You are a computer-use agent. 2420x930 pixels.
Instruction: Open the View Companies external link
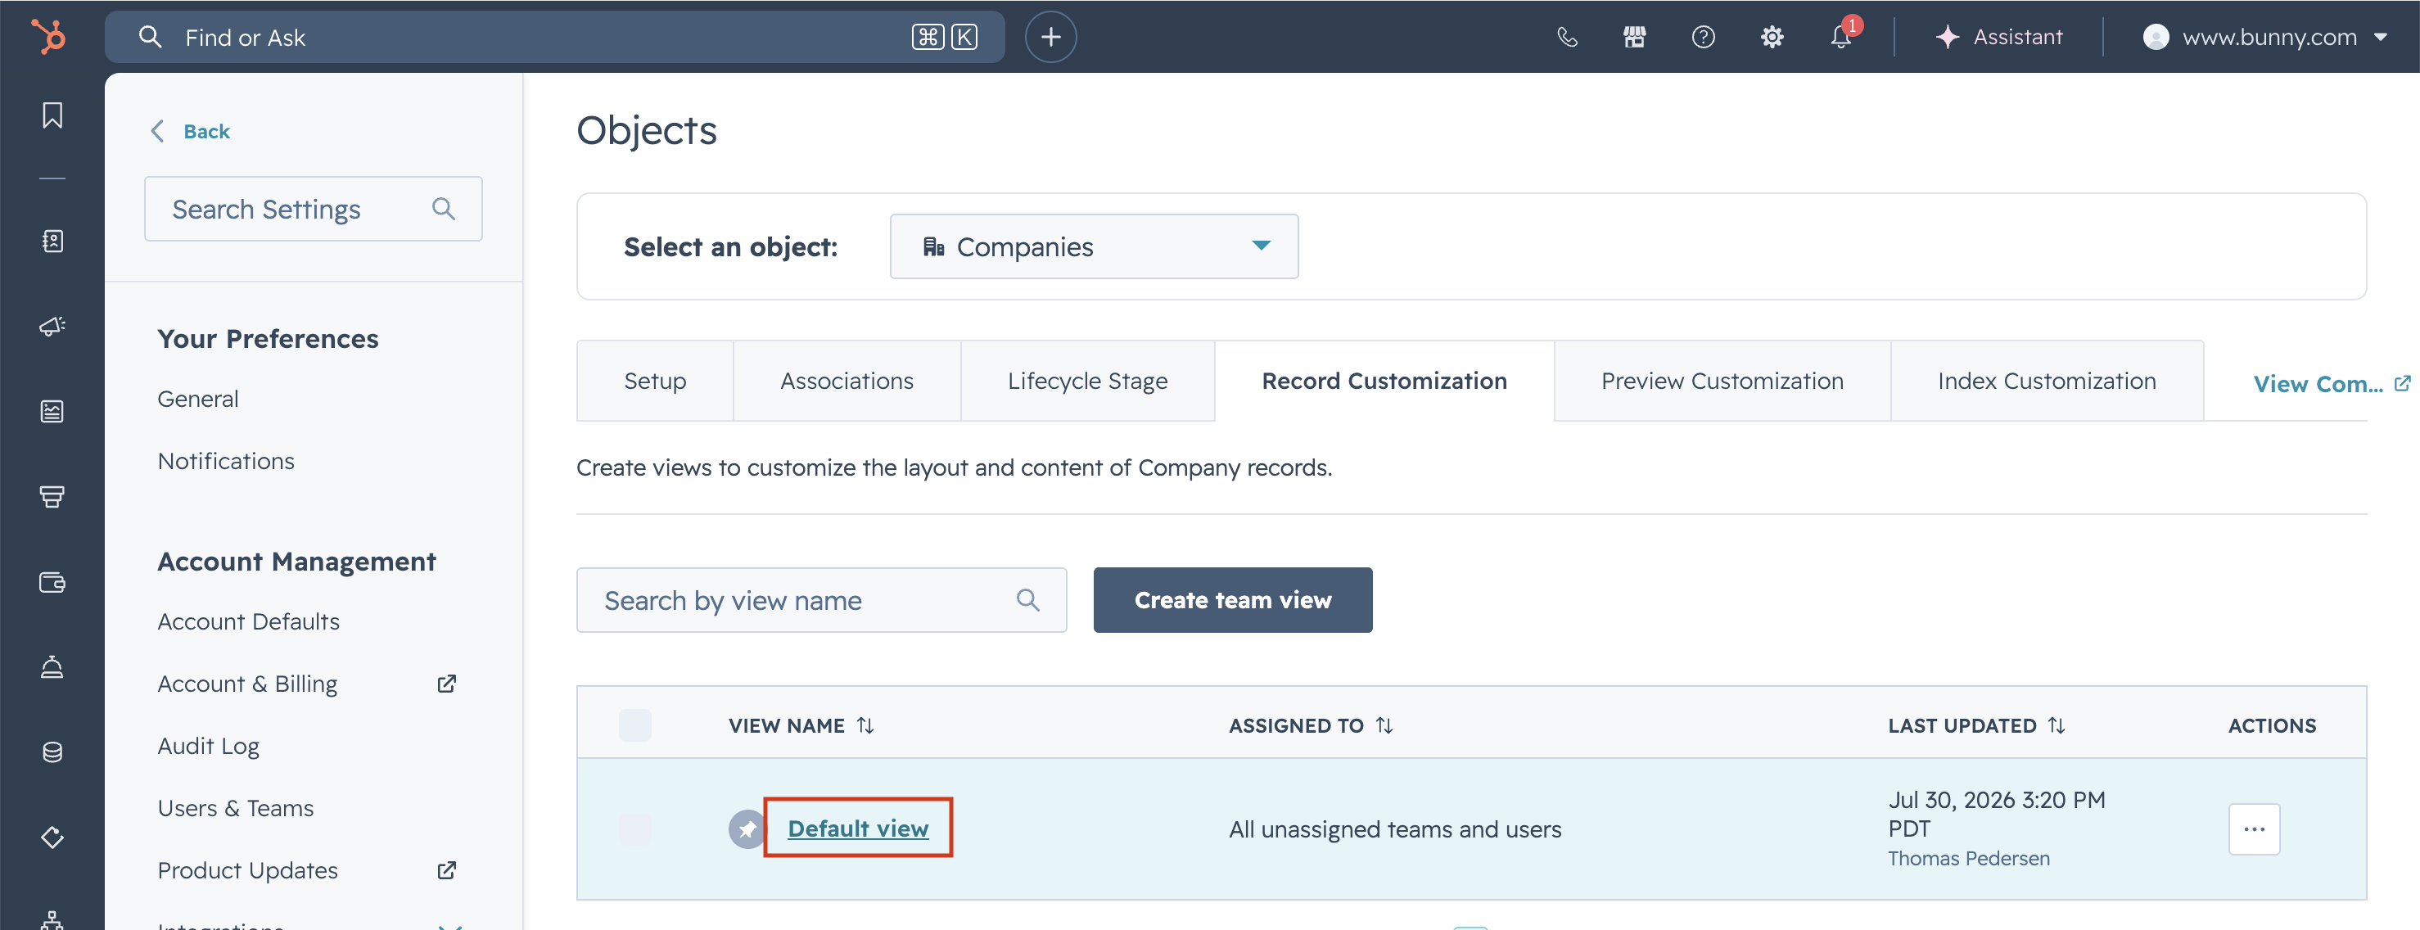pos(2331,383)
